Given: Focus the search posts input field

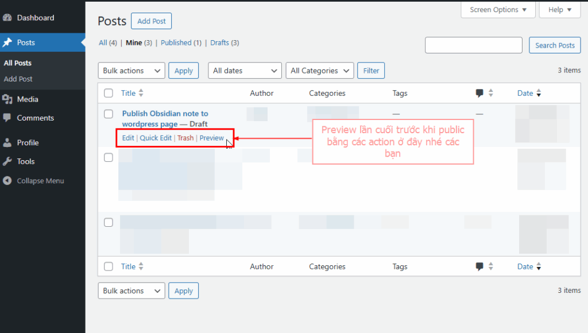Looking at the screenshot, I should 473,45.
